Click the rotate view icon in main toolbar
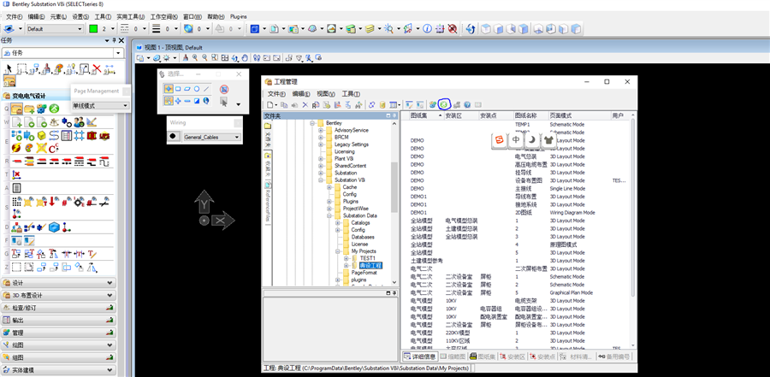The height and width of the screenshot is (377, 770). (471, 29)
